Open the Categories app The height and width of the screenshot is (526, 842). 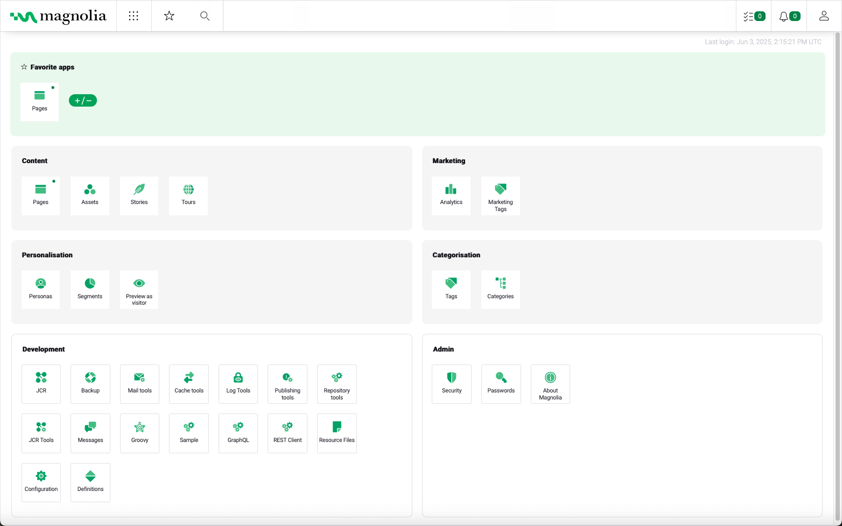coord(501,289)
